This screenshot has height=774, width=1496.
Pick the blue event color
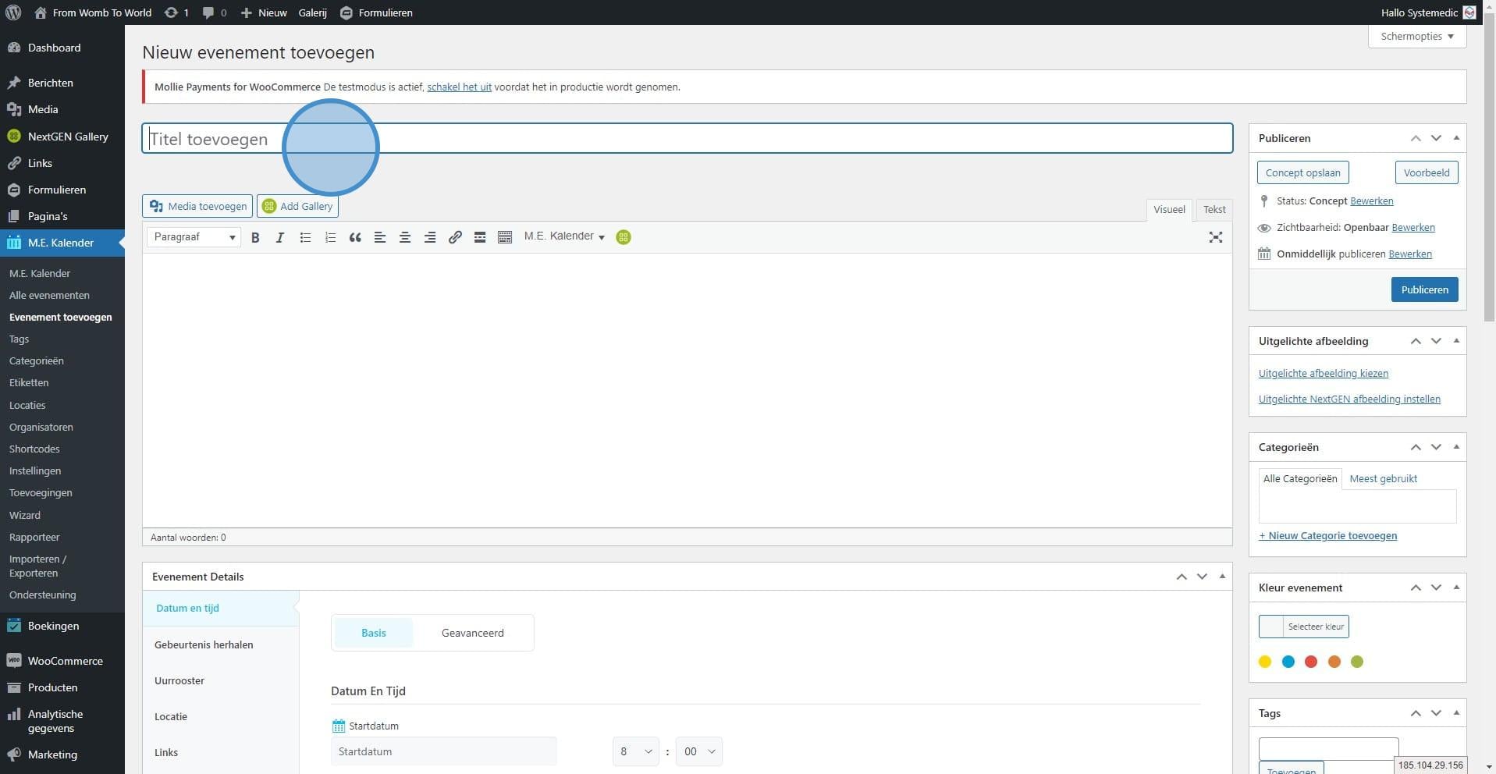[x=1288, y=662]
